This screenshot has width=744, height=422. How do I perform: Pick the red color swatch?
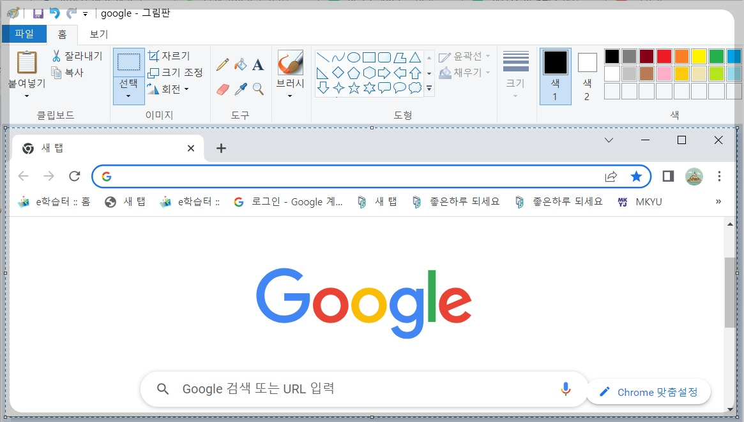coord(664,56)
